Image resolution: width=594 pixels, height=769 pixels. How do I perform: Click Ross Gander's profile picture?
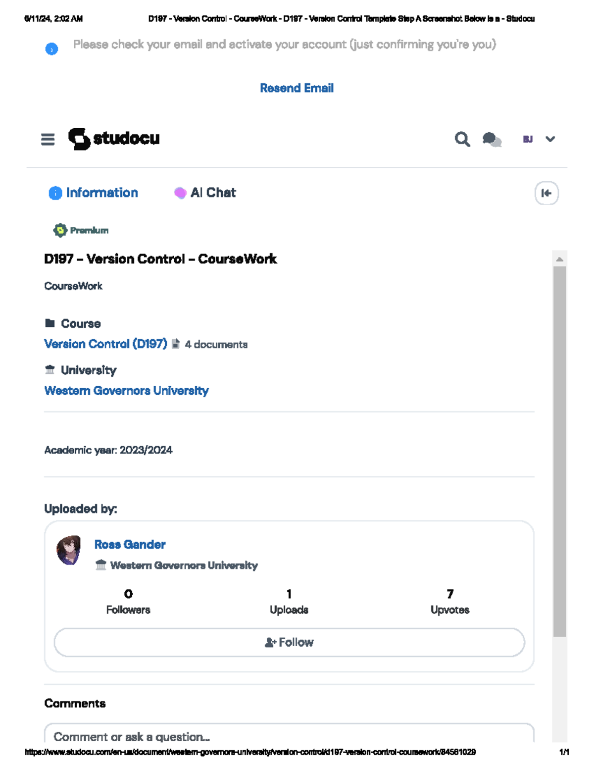(x=69, y=550)
